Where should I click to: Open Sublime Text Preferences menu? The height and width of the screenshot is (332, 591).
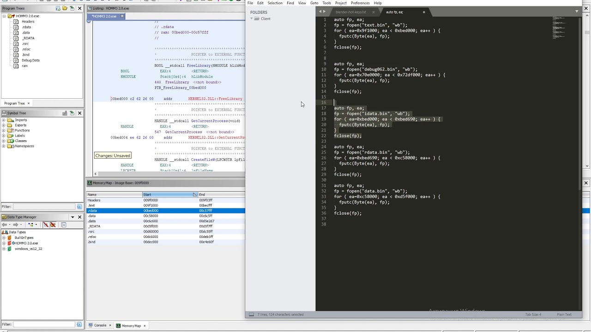pyautogui.click(x=360, y=3)
